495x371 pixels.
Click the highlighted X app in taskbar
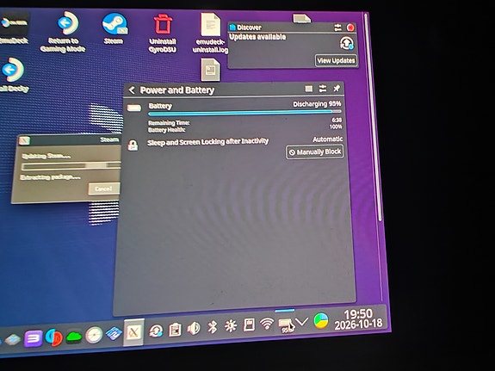click(133, 332)
